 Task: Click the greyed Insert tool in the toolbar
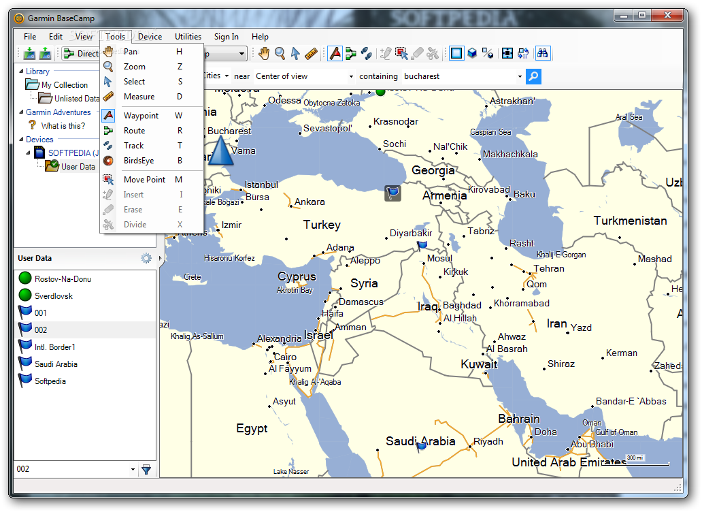[x=386, y=53]
